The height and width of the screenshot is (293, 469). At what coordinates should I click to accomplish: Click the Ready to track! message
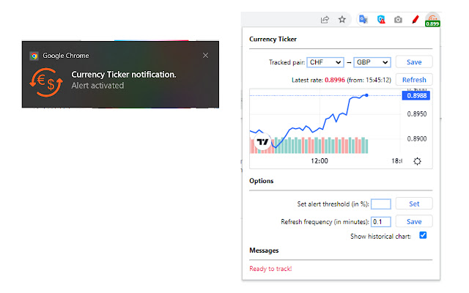click(x=270, y=269)
